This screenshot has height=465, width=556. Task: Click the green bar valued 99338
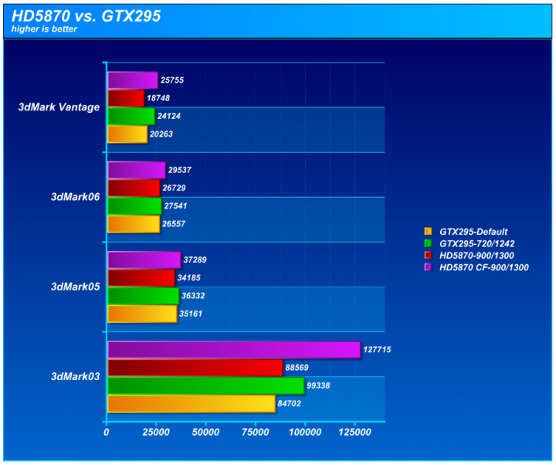tap(206, 385)
